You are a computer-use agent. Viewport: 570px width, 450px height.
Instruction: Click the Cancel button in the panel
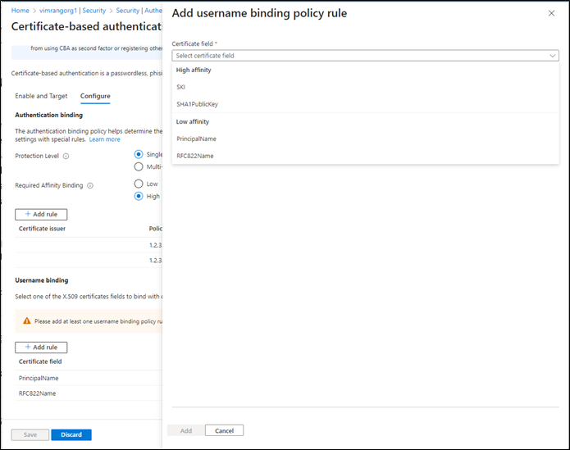224,430
